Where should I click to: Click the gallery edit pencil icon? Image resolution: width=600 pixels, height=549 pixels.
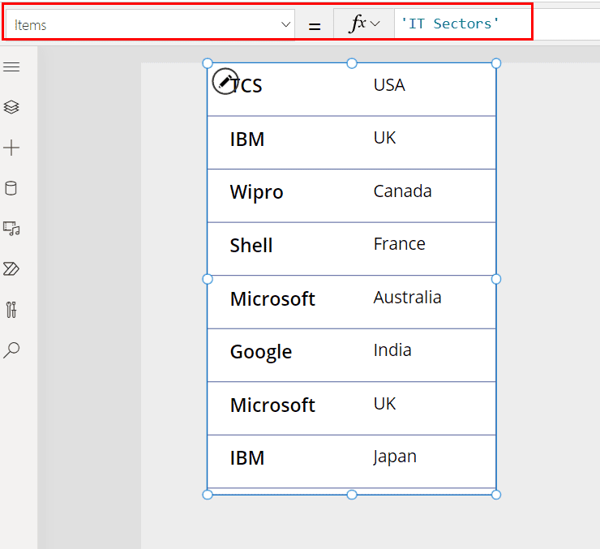coord(225,81)
